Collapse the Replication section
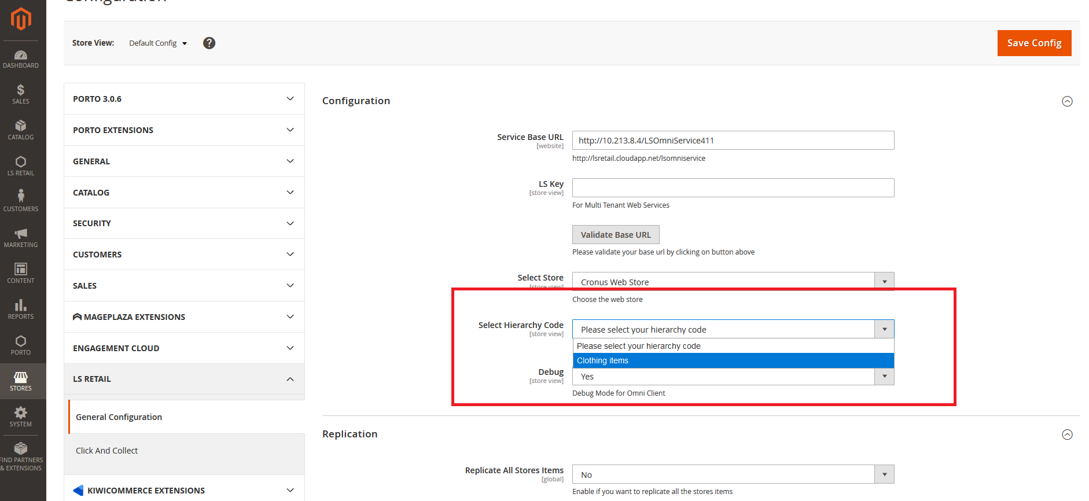Image resolution: width=1089 pixels, height=501 pixels. coord(1067,434)
